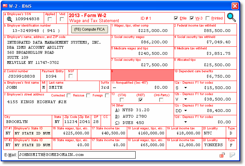
Task: Click box 4 Social security tax withheld value
Action: click(218, 42)
